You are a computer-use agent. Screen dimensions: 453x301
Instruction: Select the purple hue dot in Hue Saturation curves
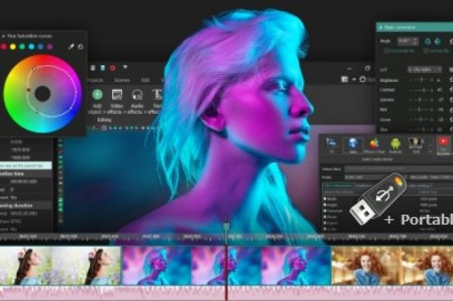(50, 47)
